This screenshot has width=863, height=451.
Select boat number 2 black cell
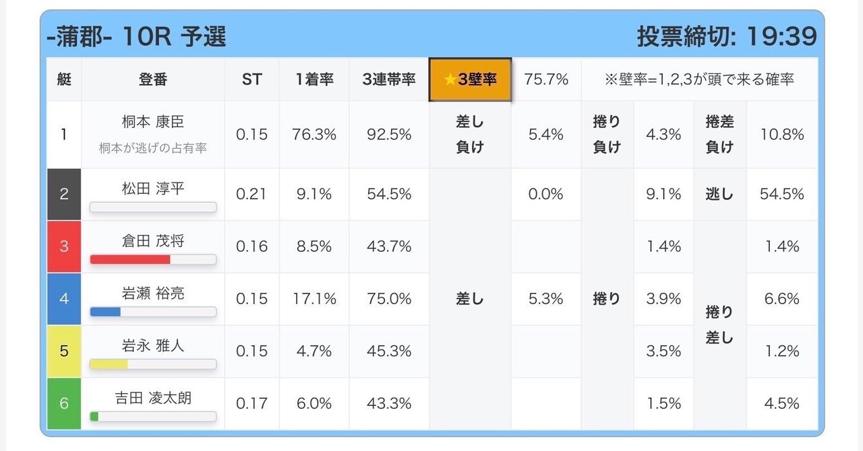[64, 194]
